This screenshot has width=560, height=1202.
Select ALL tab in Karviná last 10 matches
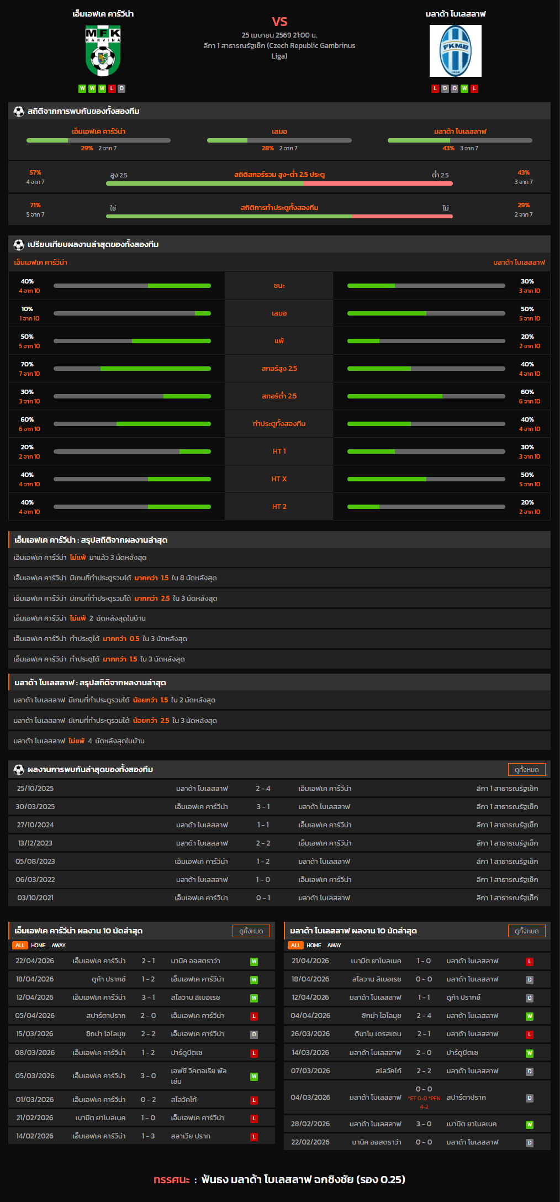click(x=20, y=946)
